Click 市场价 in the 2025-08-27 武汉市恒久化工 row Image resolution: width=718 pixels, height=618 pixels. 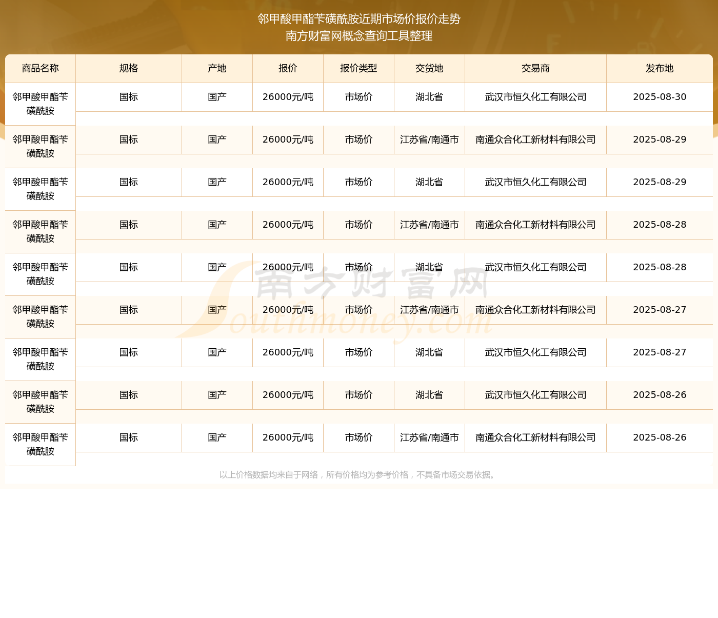[358, 352]
